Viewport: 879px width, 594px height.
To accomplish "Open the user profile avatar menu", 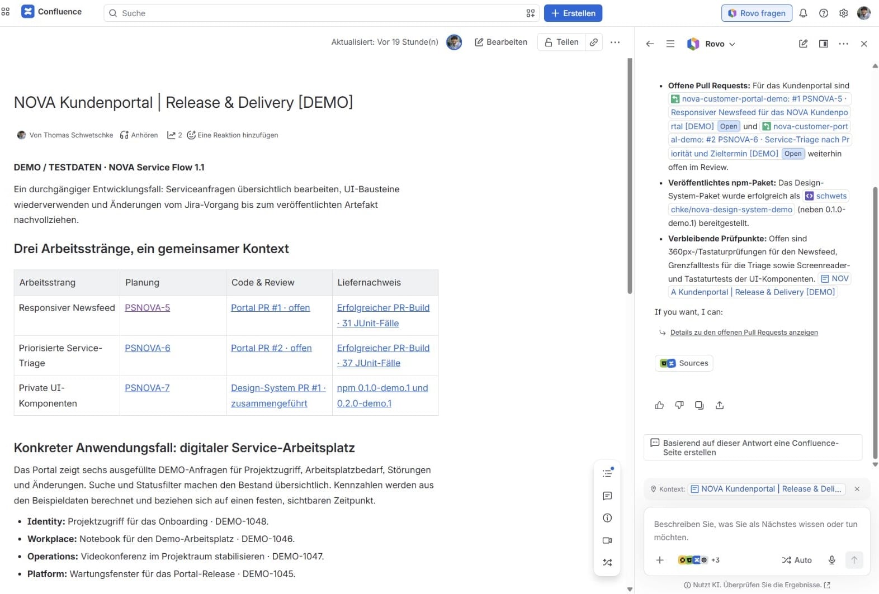I will [x=864, y=13].
